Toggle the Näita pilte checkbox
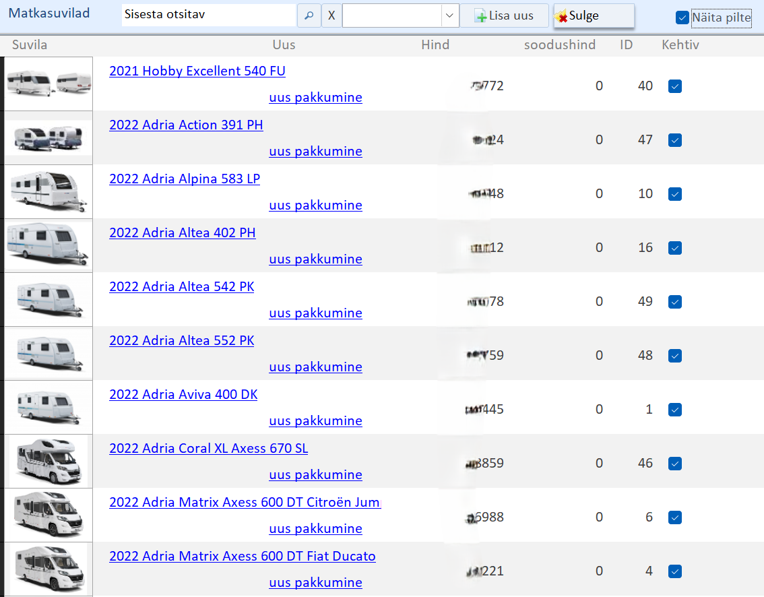This screenshot has height=597, width=764. [682, 18]
